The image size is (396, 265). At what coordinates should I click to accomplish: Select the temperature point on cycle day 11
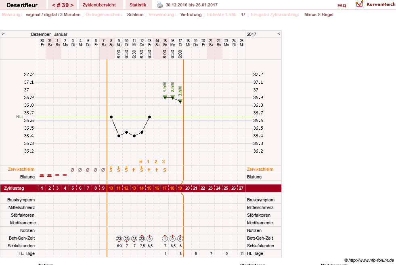pyautogui.click(x=119, y=136)
